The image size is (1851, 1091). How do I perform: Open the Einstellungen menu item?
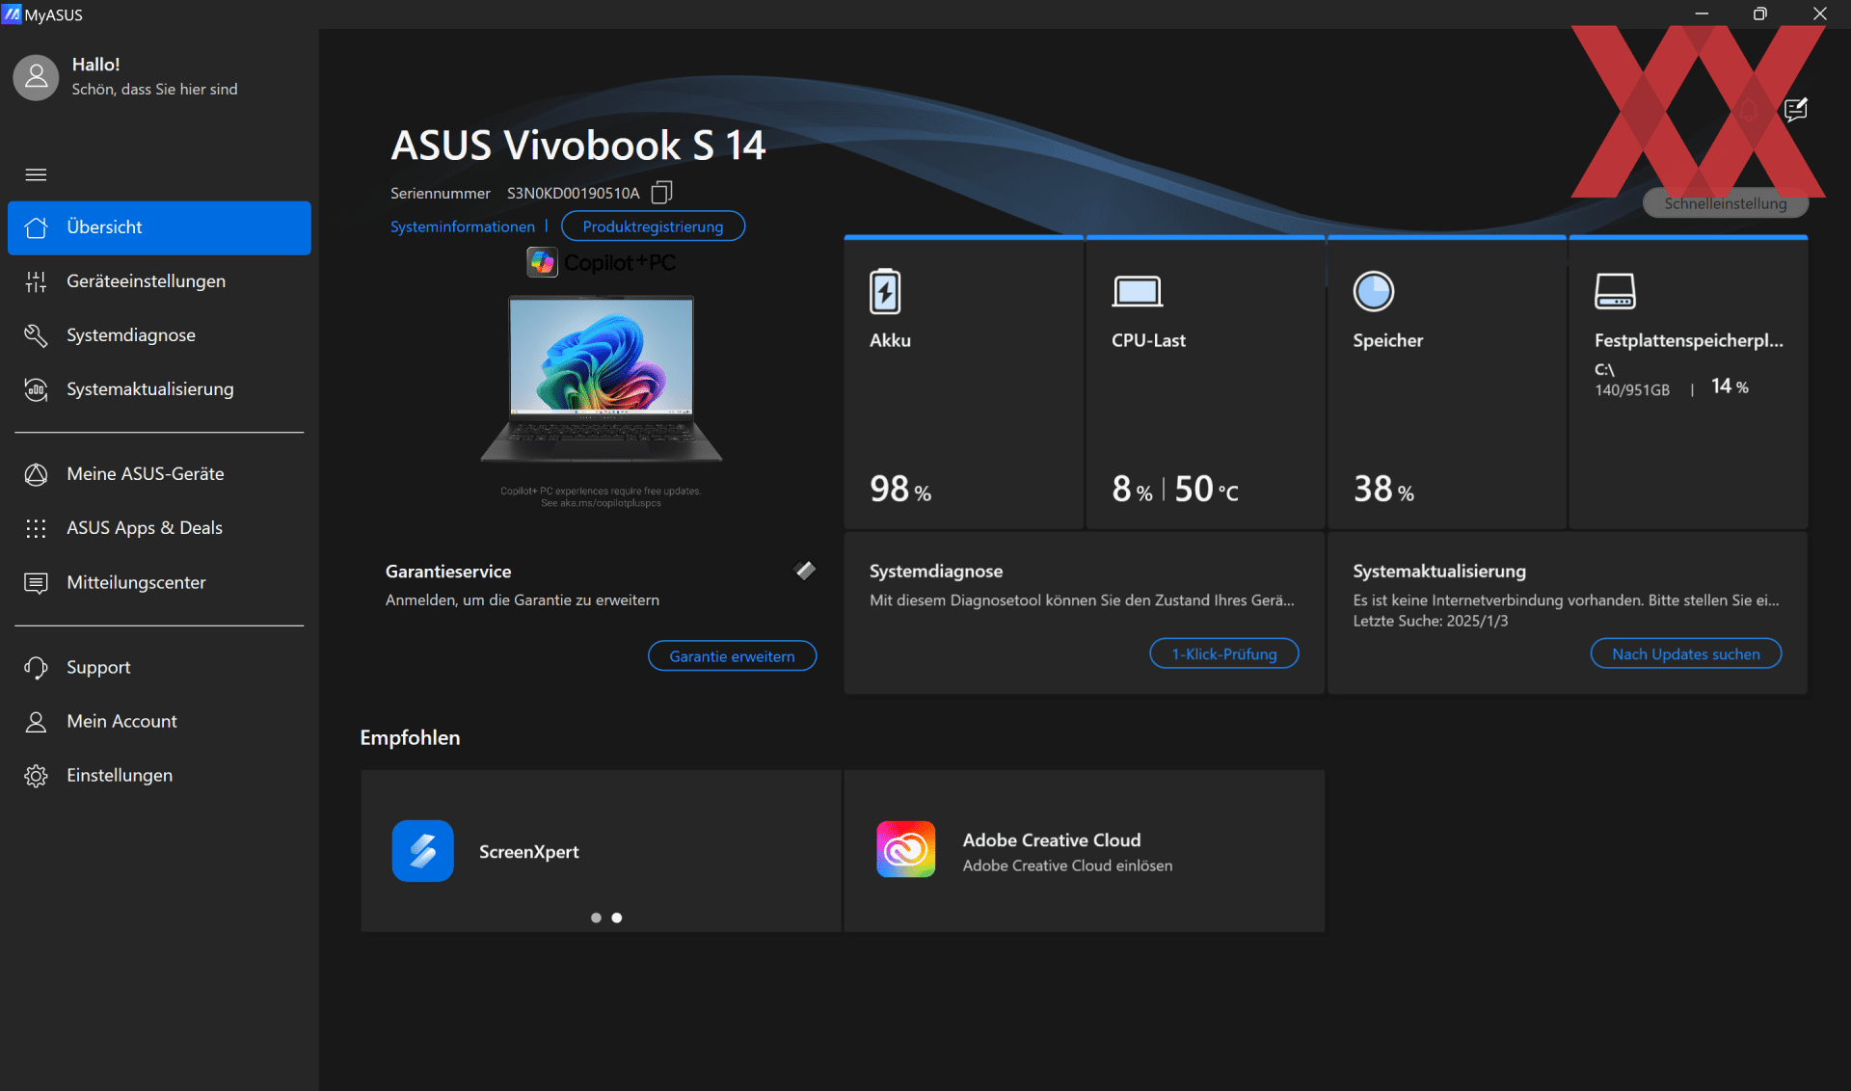click(x=159, y=776)
